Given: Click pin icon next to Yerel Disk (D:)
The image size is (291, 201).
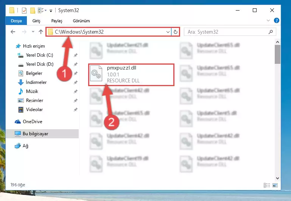Looking at the screenshot, I should pos(75,64).
